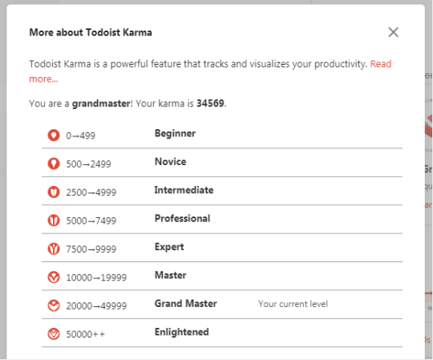Click the Expert level karma icon
433x360 pixels.
[x=54, y=249]
